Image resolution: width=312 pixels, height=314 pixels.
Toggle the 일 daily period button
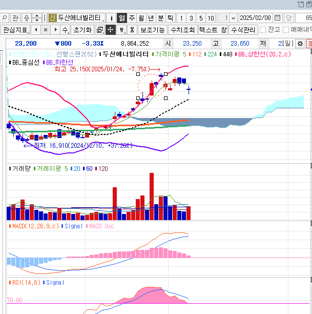pos(122,18)
